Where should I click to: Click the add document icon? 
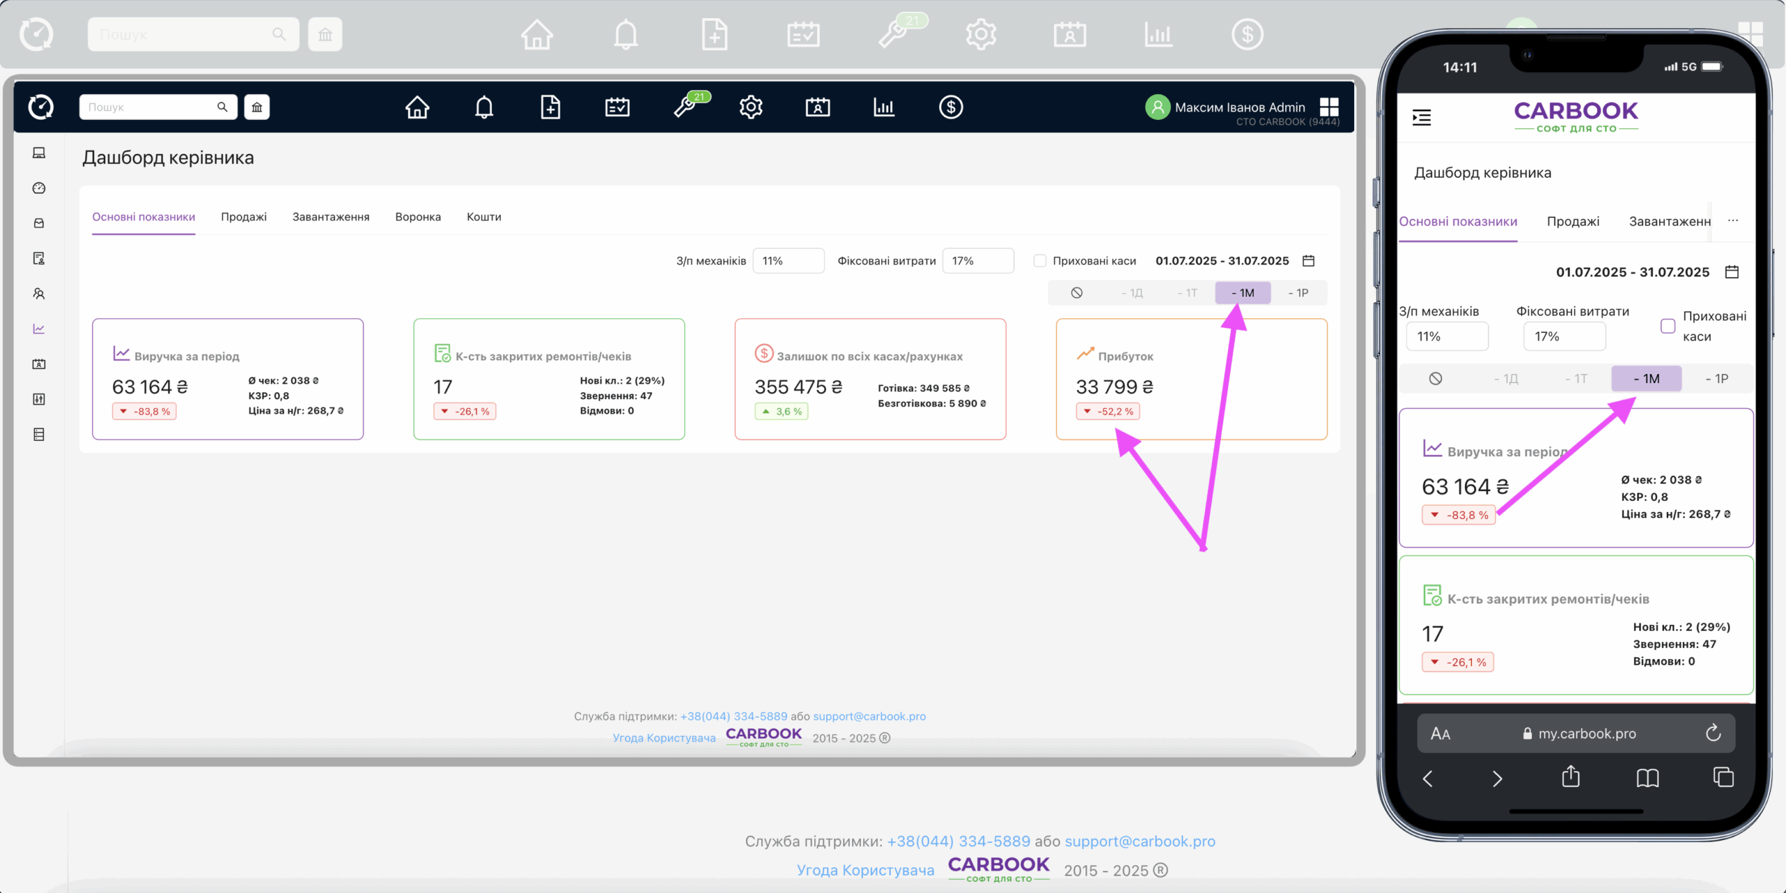pos(550,107)
